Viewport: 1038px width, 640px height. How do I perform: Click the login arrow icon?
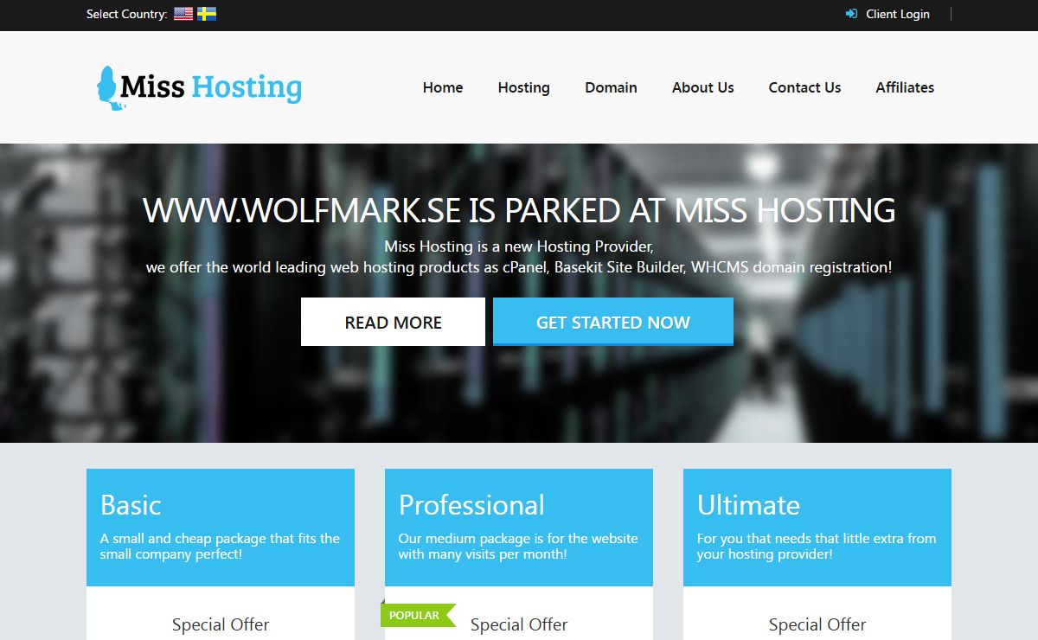[x=851, y=14]
